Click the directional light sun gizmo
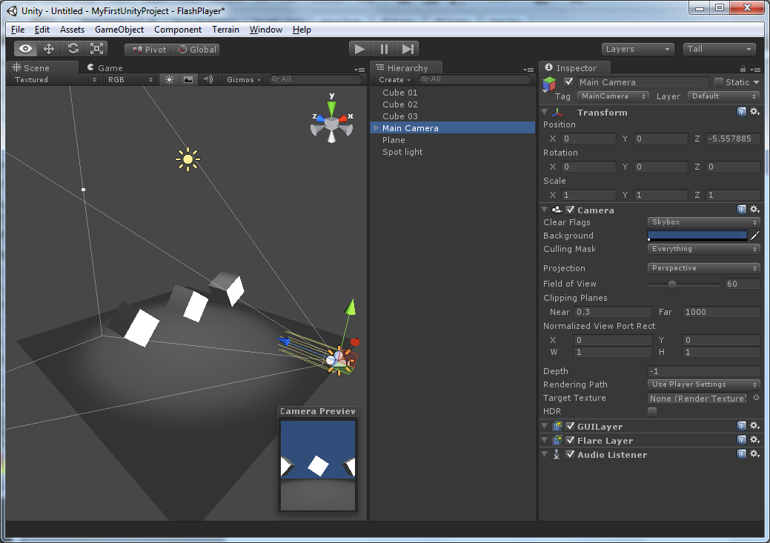Image resolution: width=770 pixels, height=543 pixels. [187, 159]
